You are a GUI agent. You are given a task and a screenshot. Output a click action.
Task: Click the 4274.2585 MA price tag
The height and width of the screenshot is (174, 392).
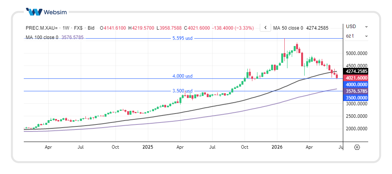point(356,71)
